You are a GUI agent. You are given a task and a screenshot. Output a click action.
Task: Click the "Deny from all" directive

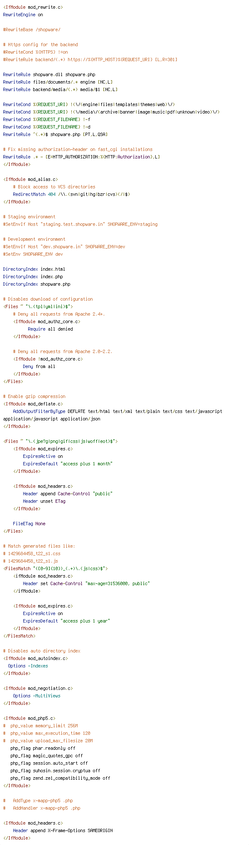coord(39,366)
